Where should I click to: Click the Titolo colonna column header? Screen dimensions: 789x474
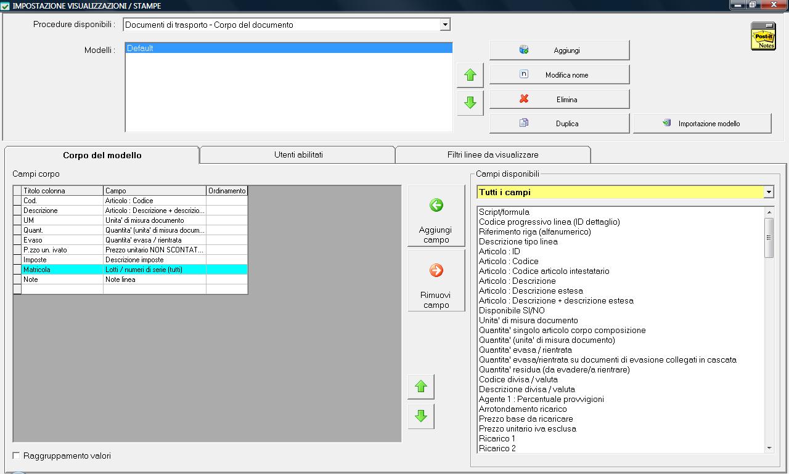point(62,191)
